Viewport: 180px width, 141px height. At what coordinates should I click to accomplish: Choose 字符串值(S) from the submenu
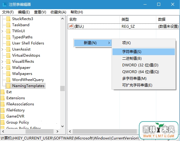(x=144, y=52)
